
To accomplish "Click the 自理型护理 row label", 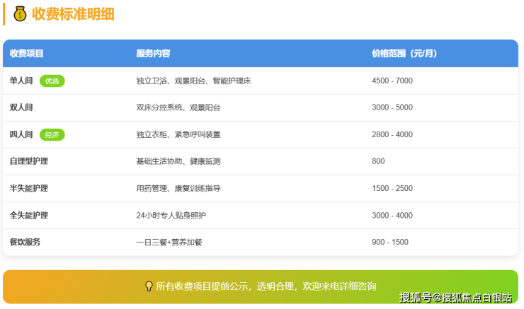I will 29,161.
